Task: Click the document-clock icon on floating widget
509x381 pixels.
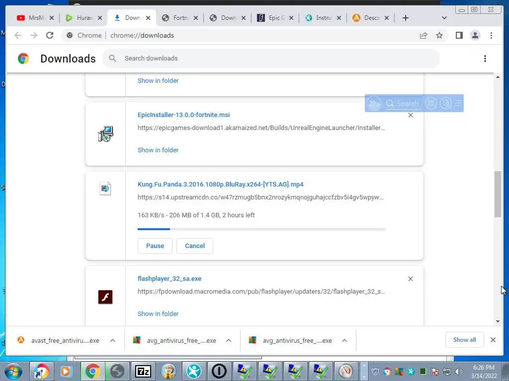Action: click(446, 103)
